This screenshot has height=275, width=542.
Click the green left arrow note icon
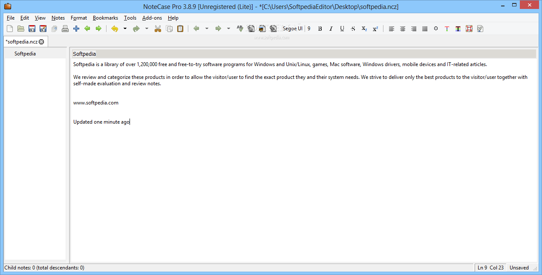(x=87, y=29)
